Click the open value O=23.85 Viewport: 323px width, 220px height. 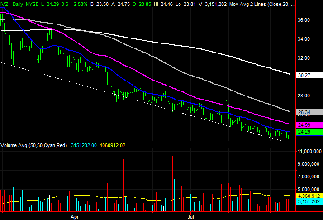point(142,4)
